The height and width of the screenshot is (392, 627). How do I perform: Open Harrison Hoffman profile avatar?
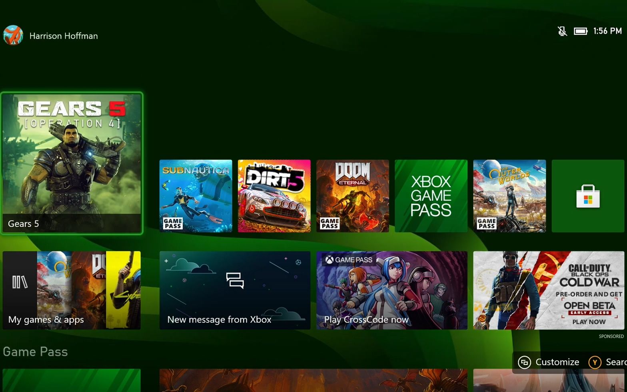tap(13, 36)
